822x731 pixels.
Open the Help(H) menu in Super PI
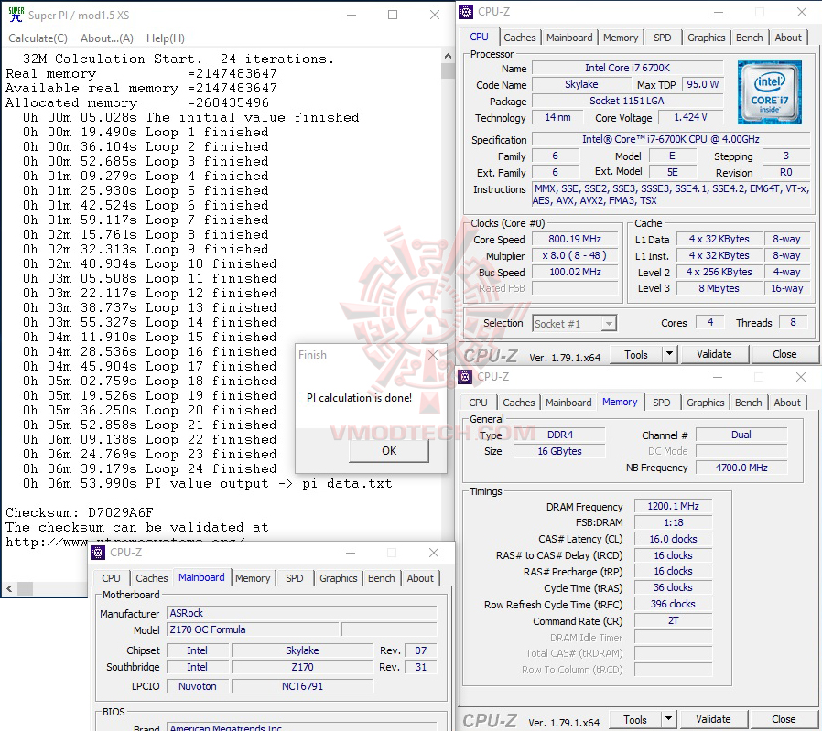165,38
